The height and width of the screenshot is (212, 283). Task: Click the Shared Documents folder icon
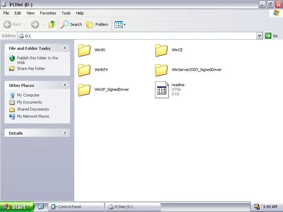tap(12, 110)
